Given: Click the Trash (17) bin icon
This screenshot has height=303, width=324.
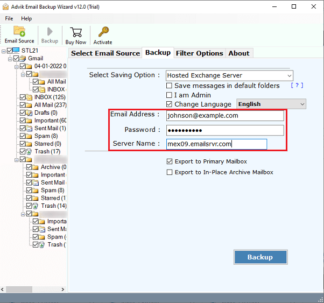Looking at the screenshot, I should pos(29,152).
